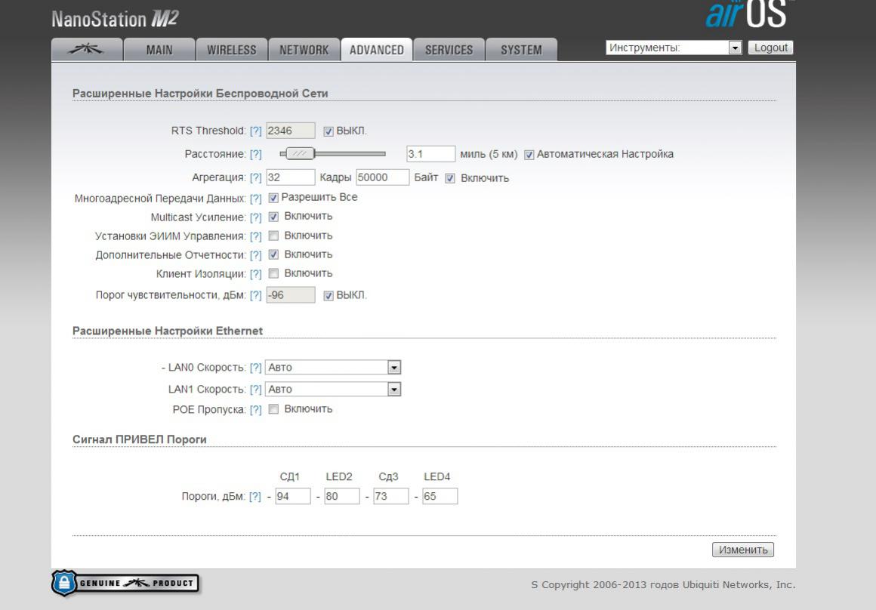Open help for Порог чувствительности
This screenshot has height=610, width=876.
pyautogui.click(x=255, y=295)
